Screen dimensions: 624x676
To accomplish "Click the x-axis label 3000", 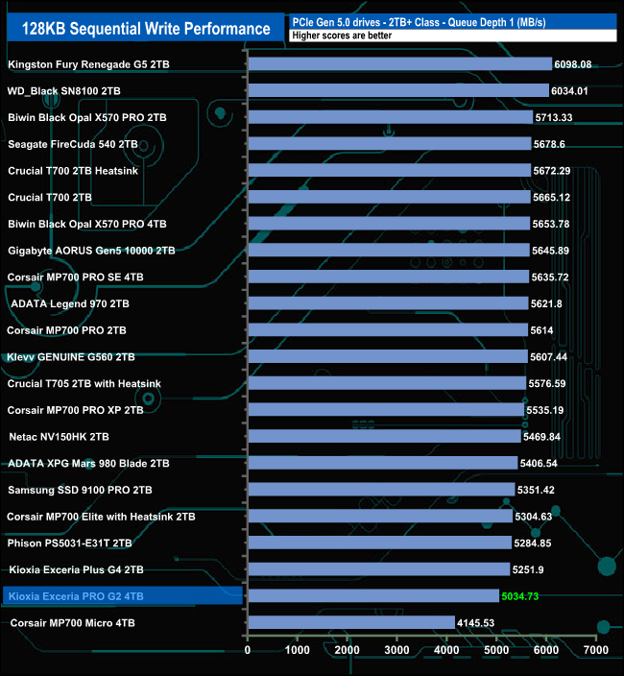I will coord(396,650).
